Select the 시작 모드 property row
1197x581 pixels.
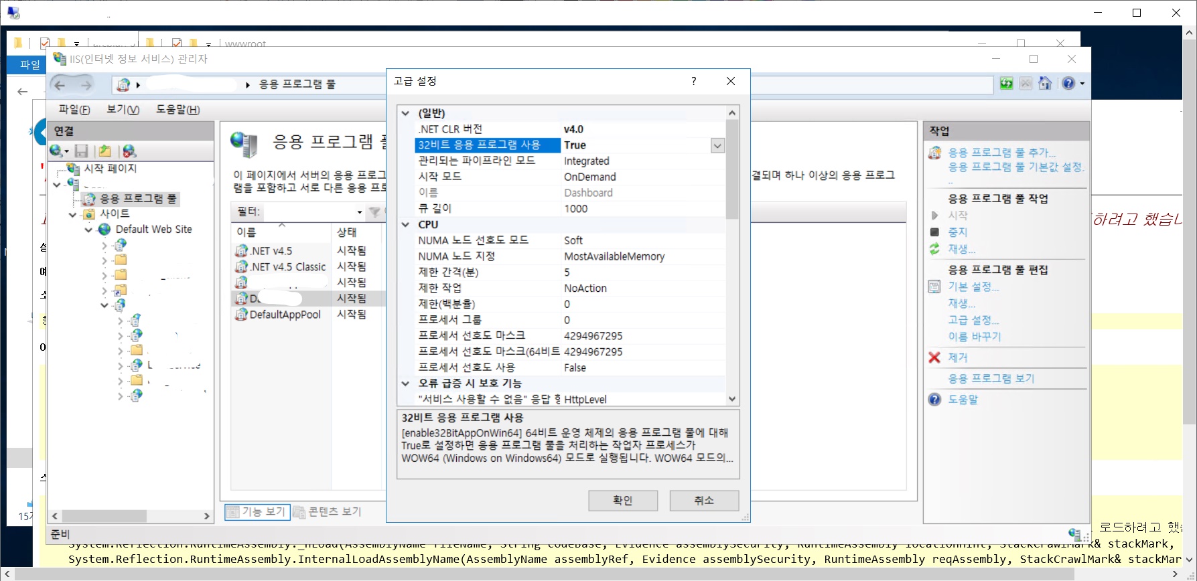[x=570, y=177]
